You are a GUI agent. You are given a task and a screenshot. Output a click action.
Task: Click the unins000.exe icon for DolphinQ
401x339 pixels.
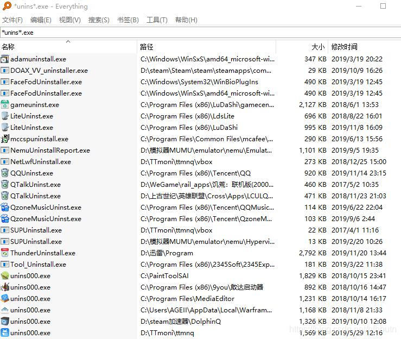[4, 321]
